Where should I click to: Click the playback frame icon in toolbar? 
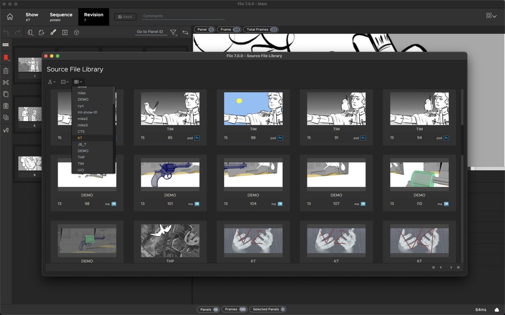coord(65,32)
